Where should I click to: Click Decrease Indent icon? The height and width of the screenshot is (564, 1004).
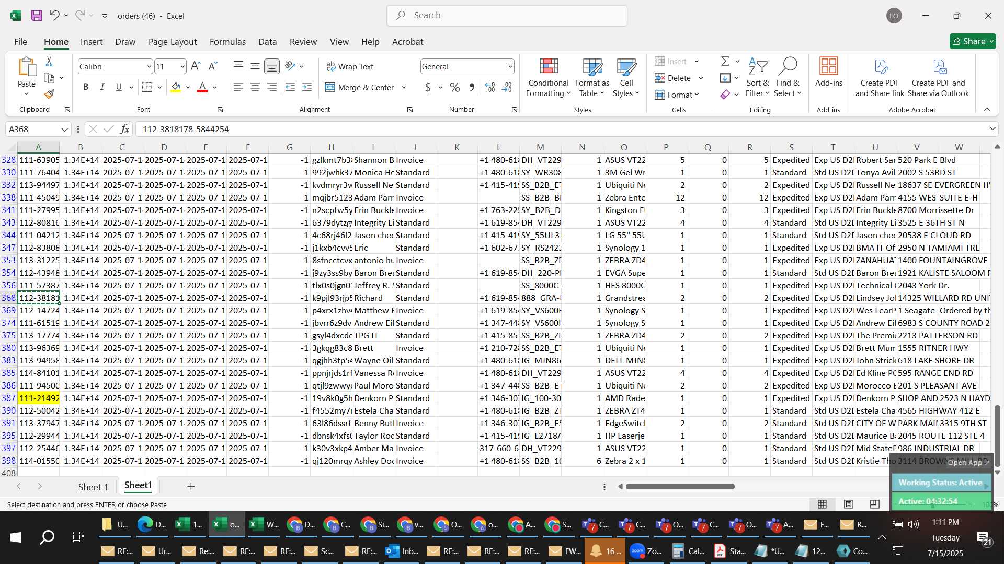[290, 87]
